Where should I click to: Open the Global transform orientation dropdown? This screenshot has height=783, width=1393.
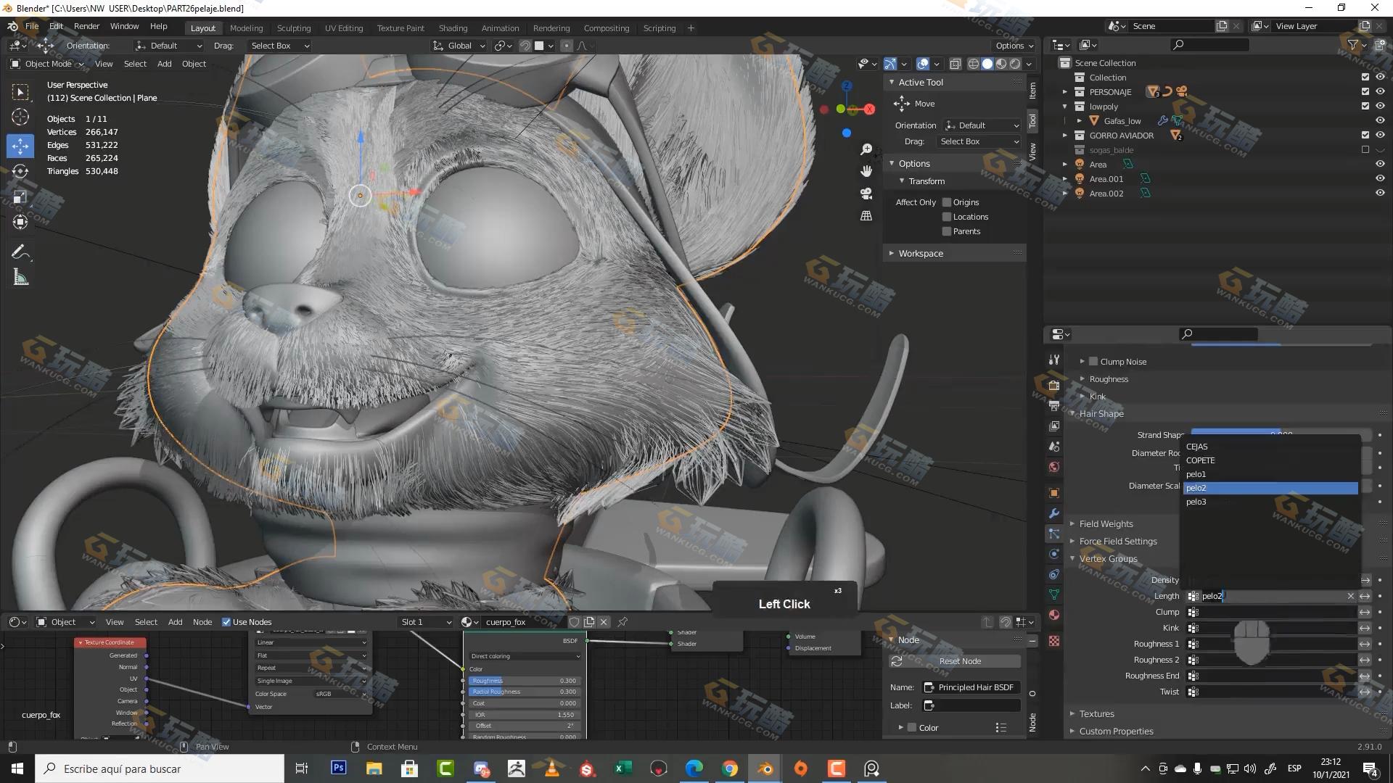coord(459,46)
